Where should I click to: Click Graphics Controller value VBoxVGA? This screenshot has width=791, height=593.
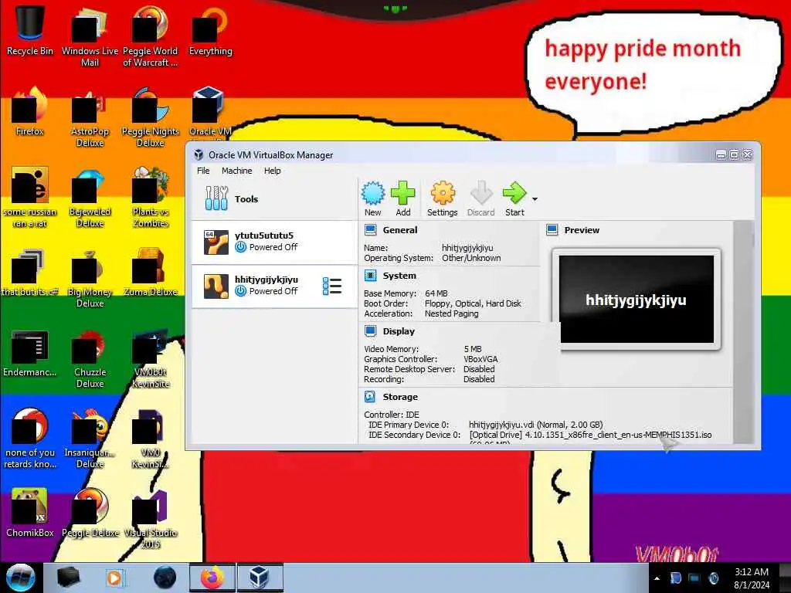pos(480,359)
